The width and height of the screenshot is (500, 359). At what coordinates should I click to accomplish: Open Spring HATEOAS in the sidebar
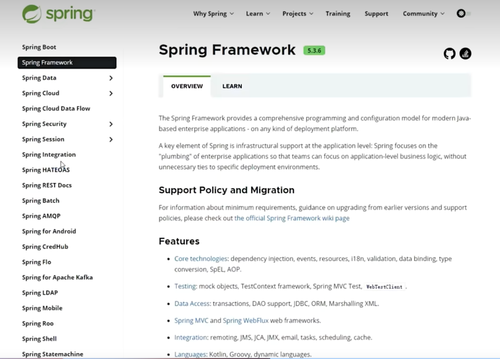coord(46,170)
